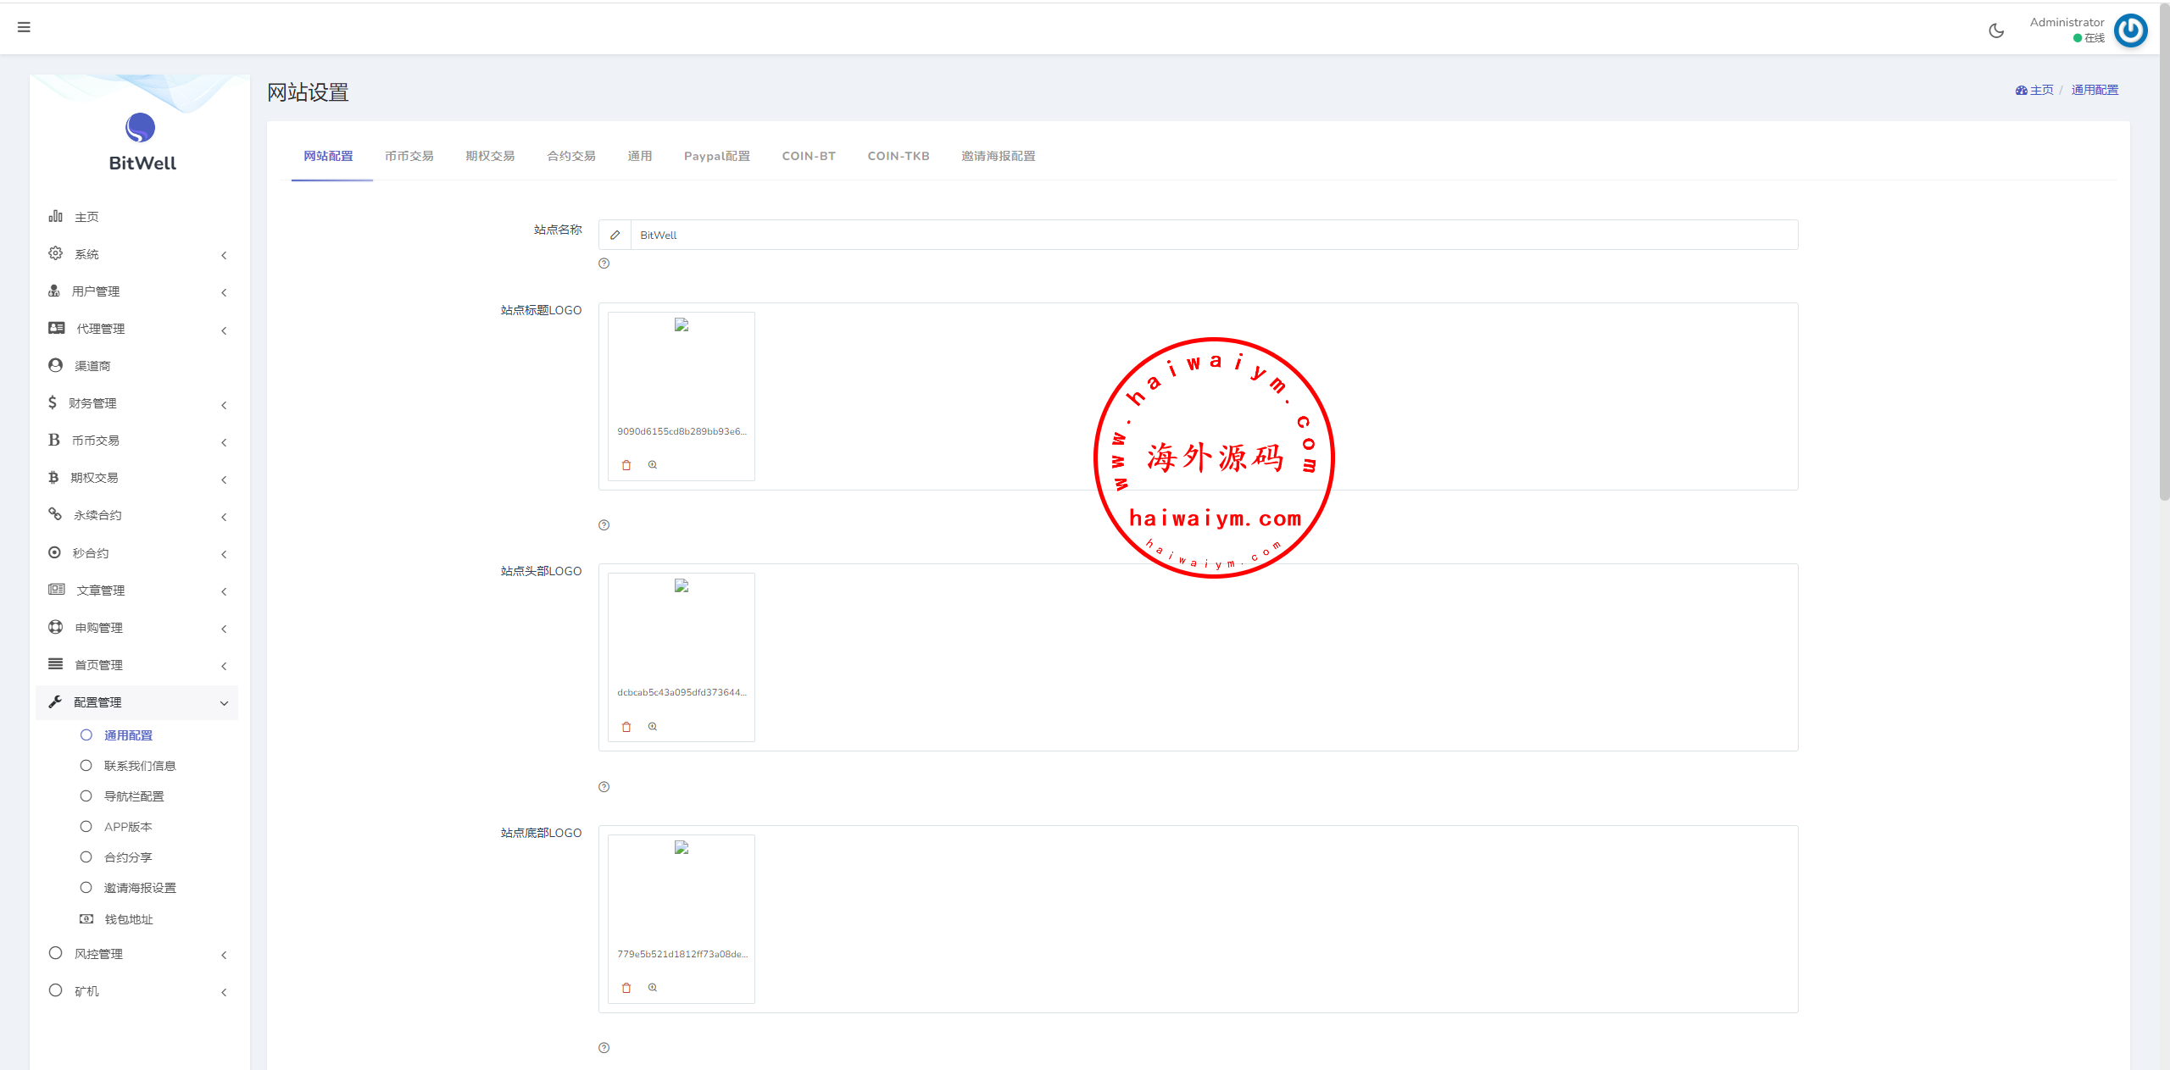Click the 主页 breadcrumb link
The image size is (2170, 1070).
coord(2040,90)
